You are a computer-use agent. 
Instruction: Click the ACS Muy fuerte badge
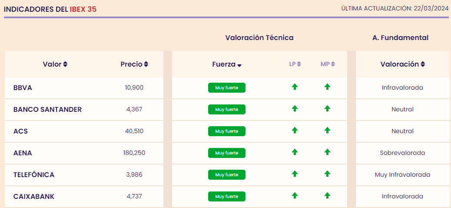coord(226,131)
